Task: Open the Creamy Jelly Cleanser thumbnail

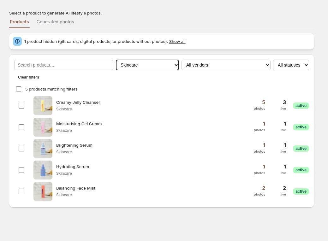Action: click(43, 106)
